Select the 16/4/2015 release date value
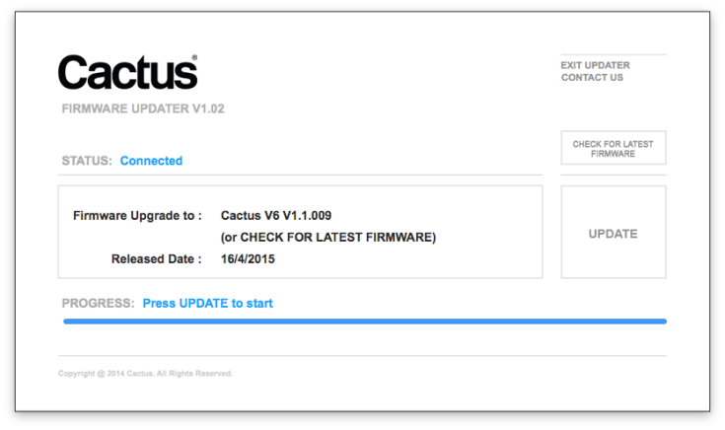Screen dimensions: 725x430 (248, 259)
